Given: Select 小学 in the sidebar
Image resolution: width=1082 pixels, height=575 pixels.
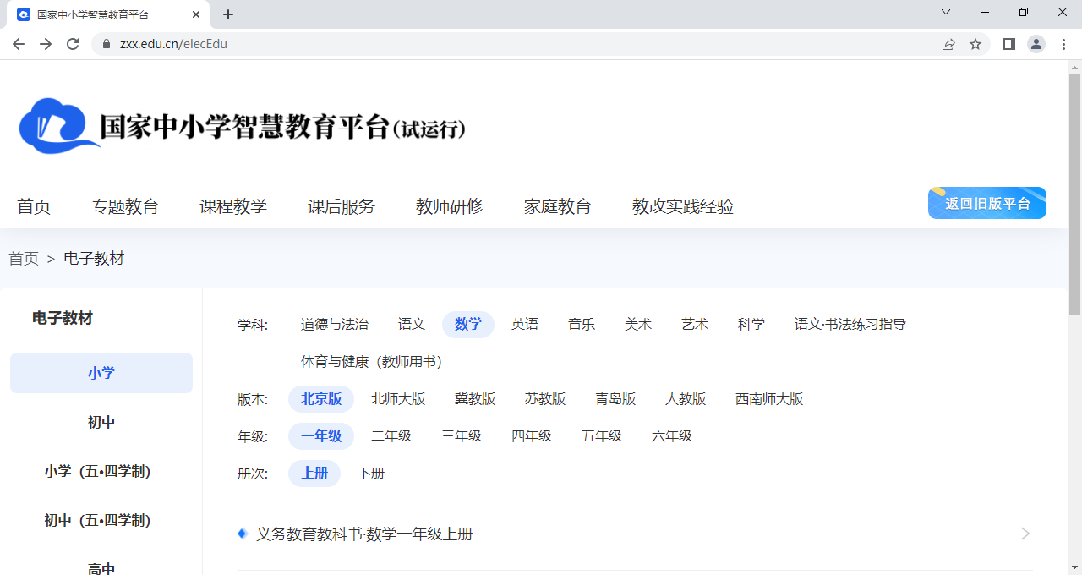Looking at the screenshot, I should [x=101, y=373].
